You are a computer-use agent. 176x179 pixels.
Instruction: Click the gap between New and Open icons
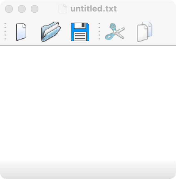click(x=34, y=32)
